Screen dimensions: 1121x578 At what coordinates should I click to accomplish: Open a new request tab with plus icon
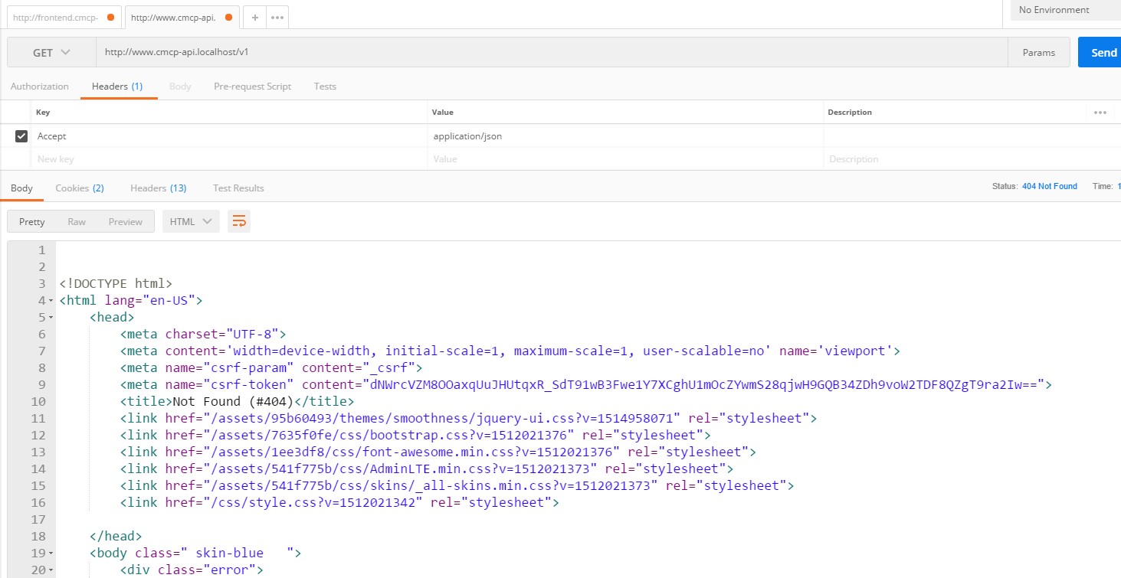click(x=254, y=17)
